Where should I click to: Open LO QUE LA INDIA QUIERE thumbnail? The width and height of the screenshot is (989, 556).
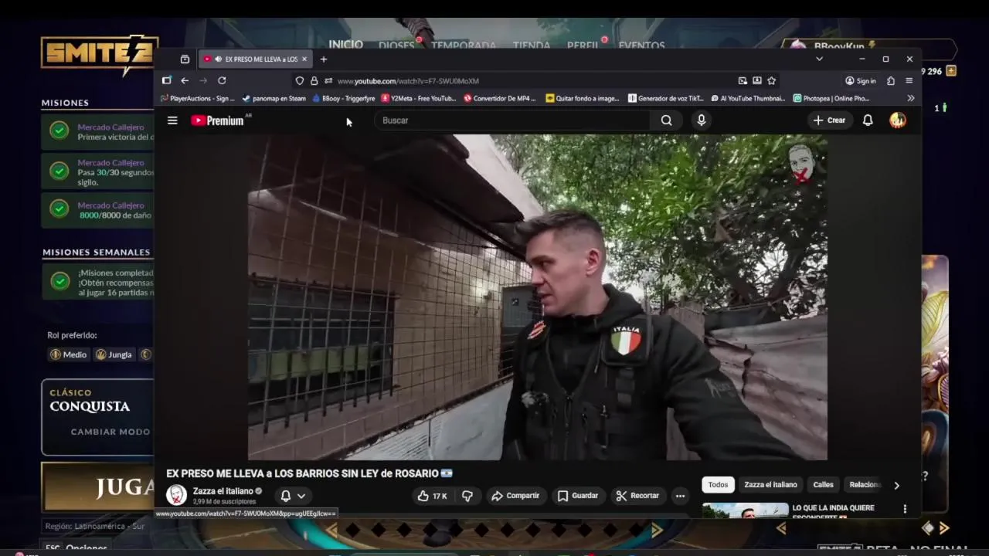click(x=745, y=510)
